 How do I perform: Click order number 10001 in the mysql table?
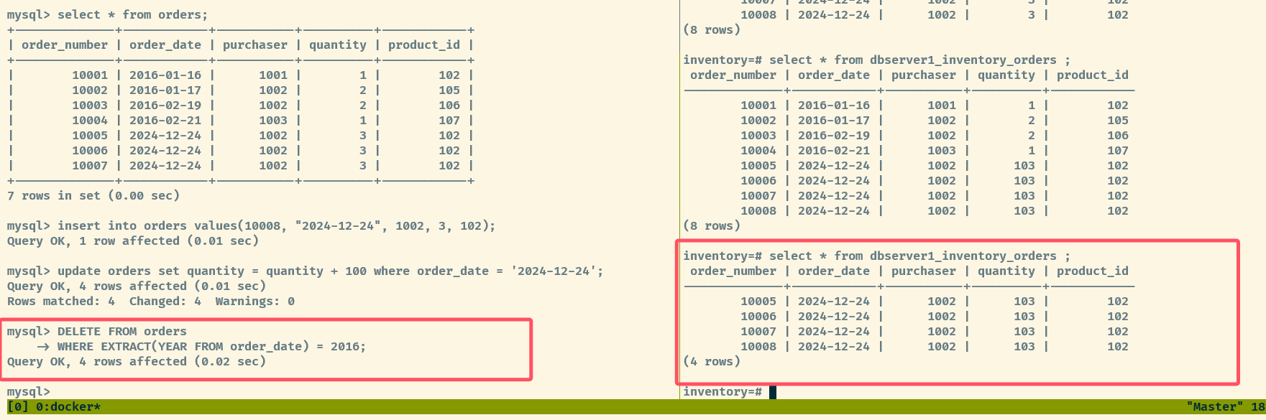(x=90, y=75)
